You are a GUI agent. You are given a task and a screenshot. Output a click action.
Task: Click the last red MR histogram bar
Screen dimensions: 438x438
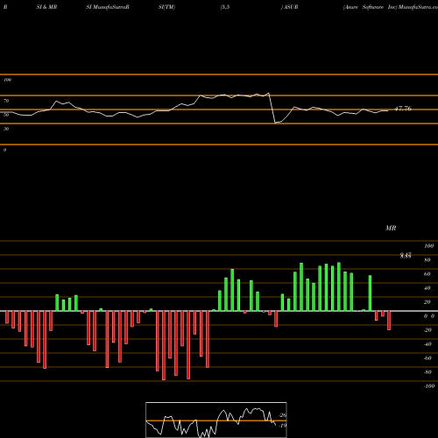pyautogui.click(x=389, y=321)
